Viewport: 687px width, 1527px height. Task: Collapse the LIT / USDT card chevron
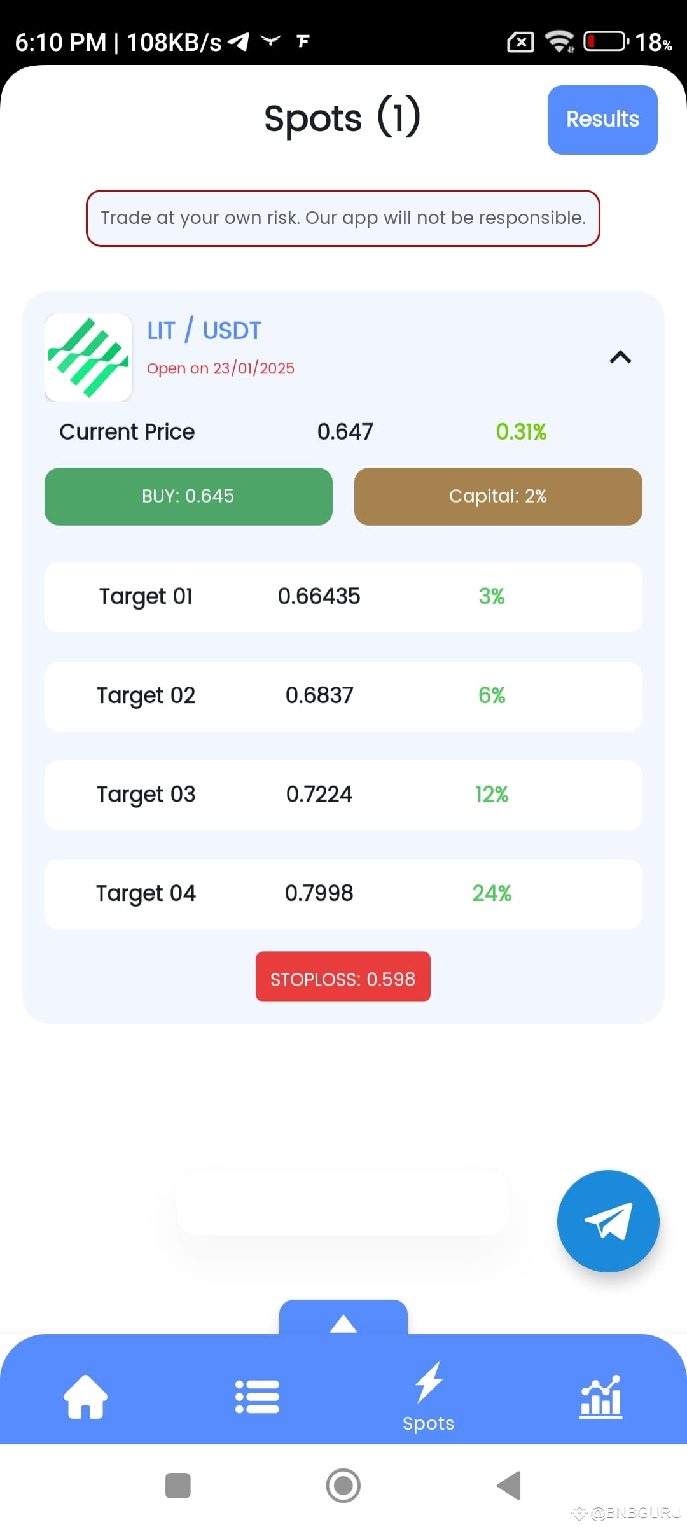point(620,358)
